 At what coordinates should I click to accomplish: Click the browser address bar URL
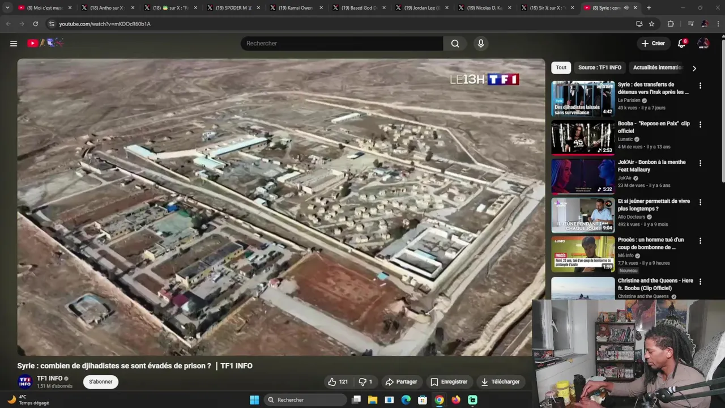[x=105, y=24]
